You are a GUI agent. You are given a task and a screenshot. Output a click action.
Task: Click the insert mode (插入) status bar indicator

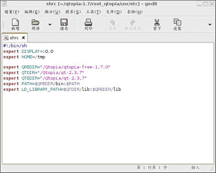click(195, 168)
